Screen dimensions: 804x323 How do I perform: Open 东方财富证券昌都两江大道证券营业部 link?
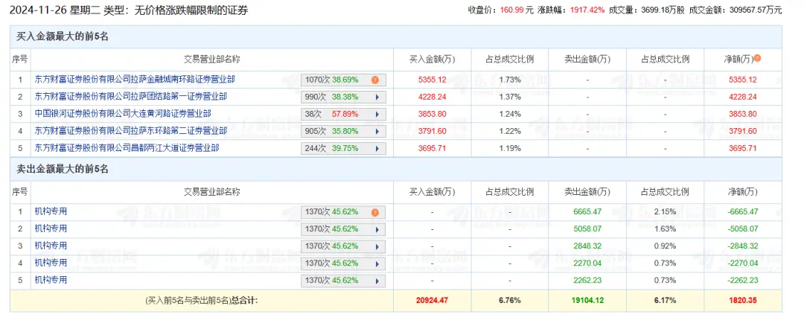(127, 147)
